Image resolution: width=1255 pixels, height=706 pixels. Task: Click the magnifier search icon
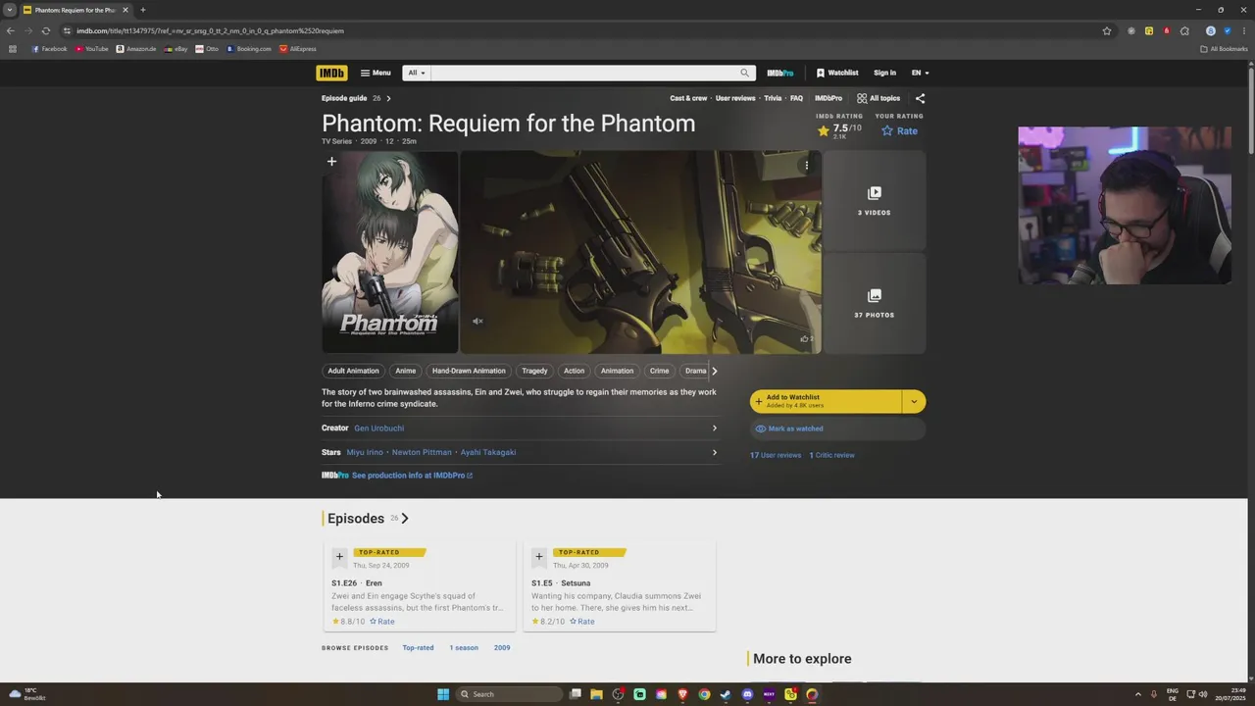(x=744, y=73)
